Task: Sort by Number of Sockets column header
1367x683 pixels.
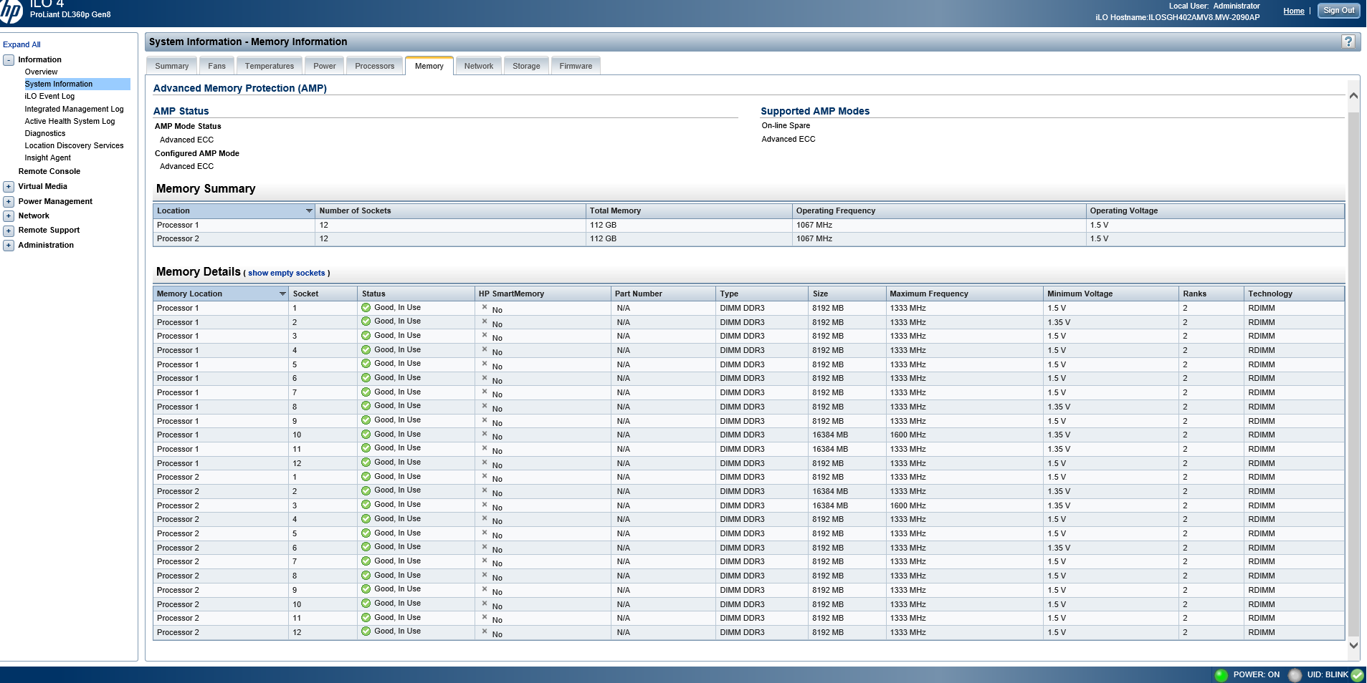Action: [450, 210]
